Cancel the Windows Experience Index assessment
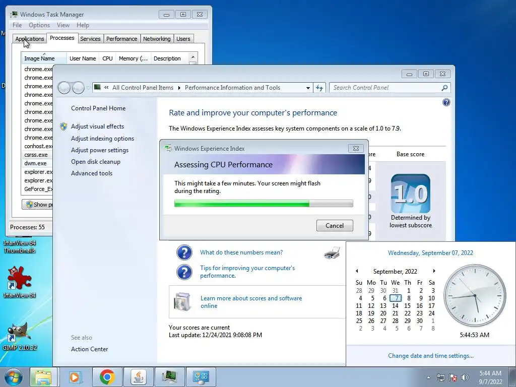Image resolution: width=516 pixels, height=387 pixels. pos(335,226)
